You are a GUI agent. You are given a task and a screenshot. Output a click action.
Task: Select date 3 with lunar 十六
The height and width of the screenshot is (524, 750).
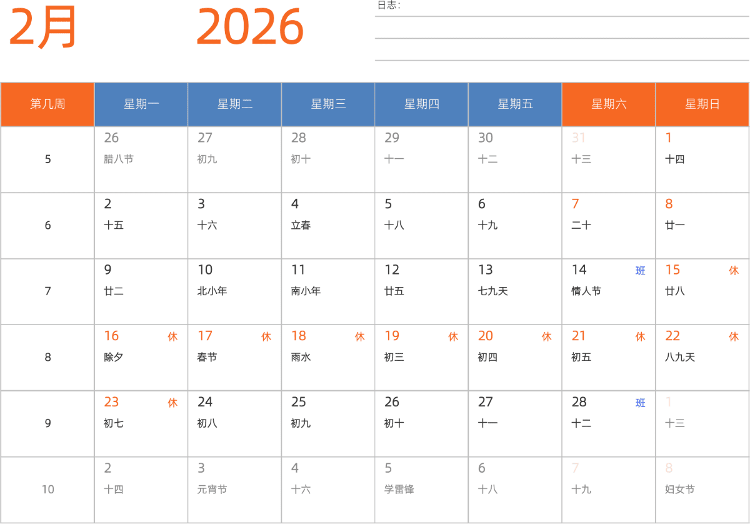click(x=235, y=226)
